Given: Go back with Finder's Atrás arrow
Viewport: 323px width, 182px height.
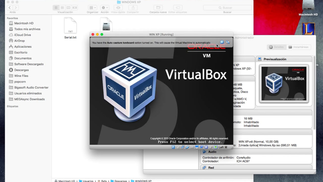Looking at the screenshot, I should click(10, 8).
